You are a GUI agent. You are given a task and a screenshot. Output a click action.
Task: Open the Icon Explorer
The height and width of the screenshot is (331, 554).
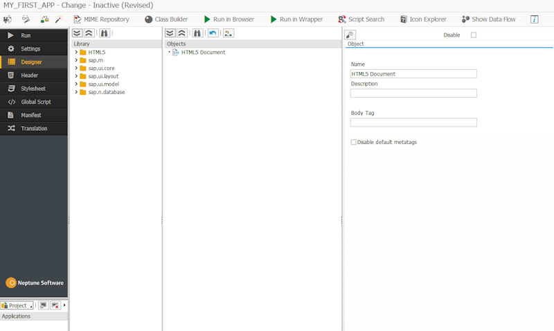click(x=423, y=19)
